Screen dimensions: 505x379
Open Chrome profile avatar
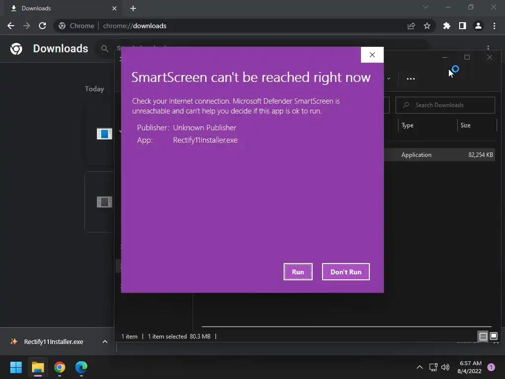click(478, 26)
